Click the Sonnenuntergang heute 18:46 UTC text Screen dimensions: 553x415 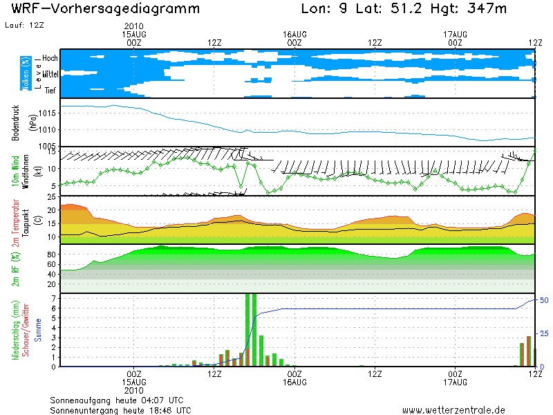coord(120,410)
